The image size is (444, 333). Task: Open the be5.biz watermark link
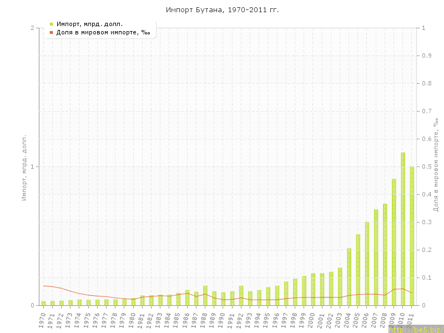click(x=416, y=330)
